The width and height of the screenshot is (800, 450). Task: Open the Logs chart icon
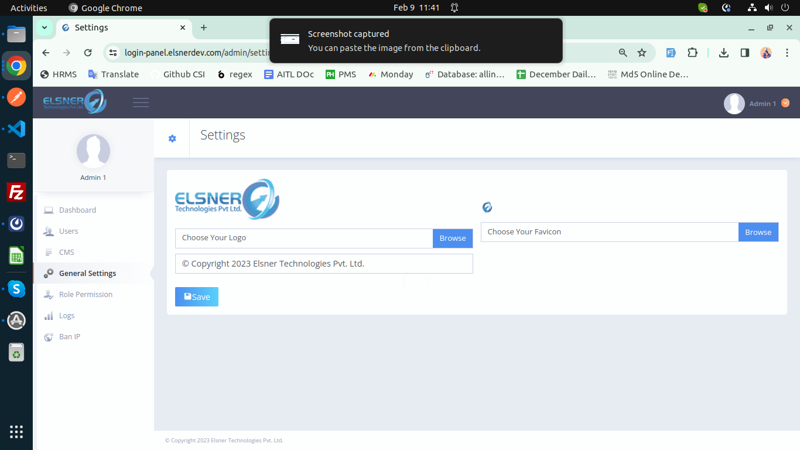click(48, 315)
